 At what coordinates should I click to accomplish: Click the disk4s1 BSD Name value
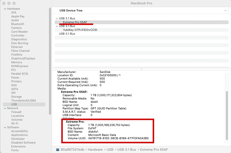93,132
